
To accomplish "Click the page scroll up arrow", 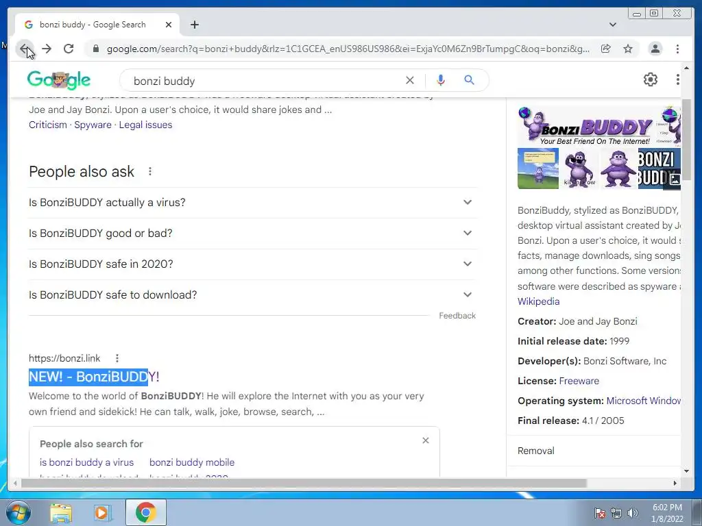I will click(x=686, y=68).
